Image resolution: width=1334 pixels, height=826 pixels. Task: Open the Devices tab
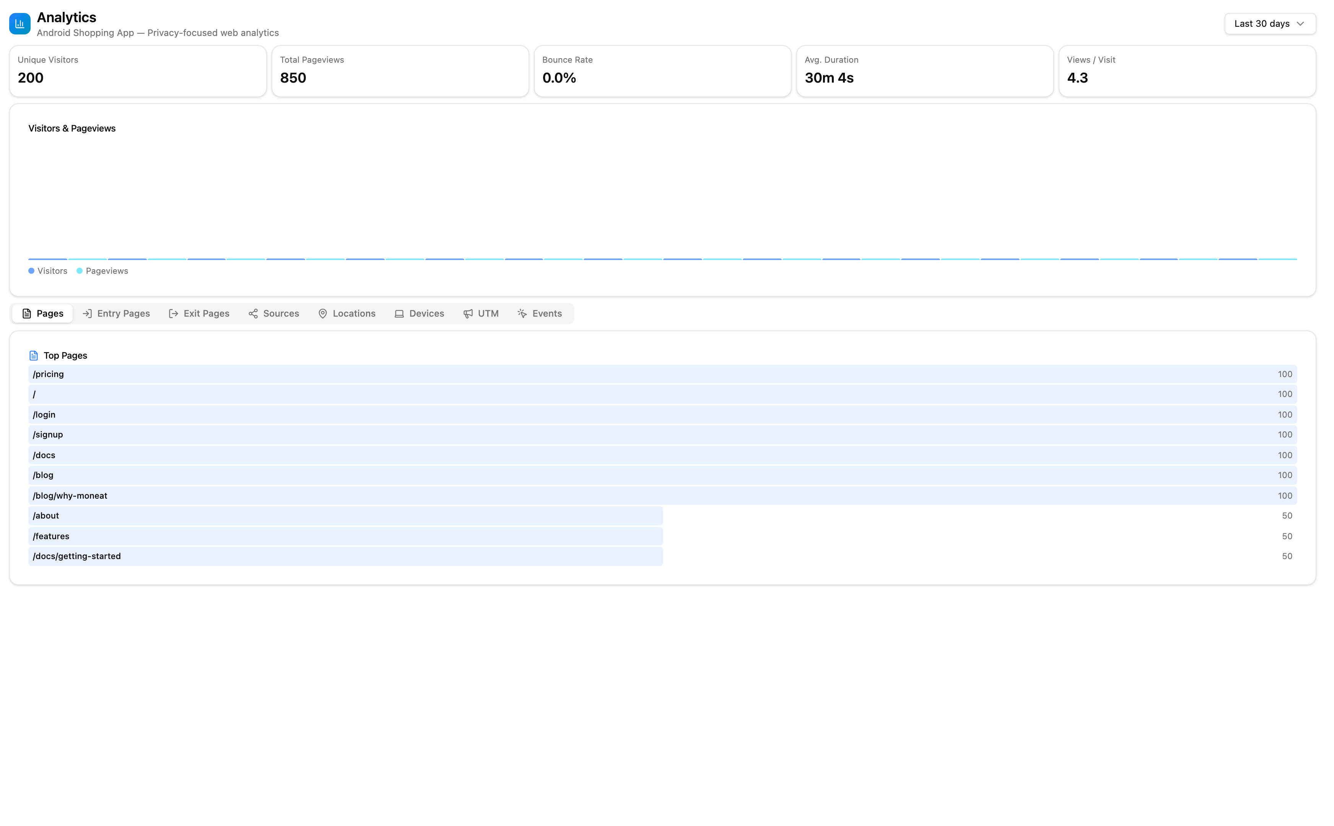click(419, 314)
